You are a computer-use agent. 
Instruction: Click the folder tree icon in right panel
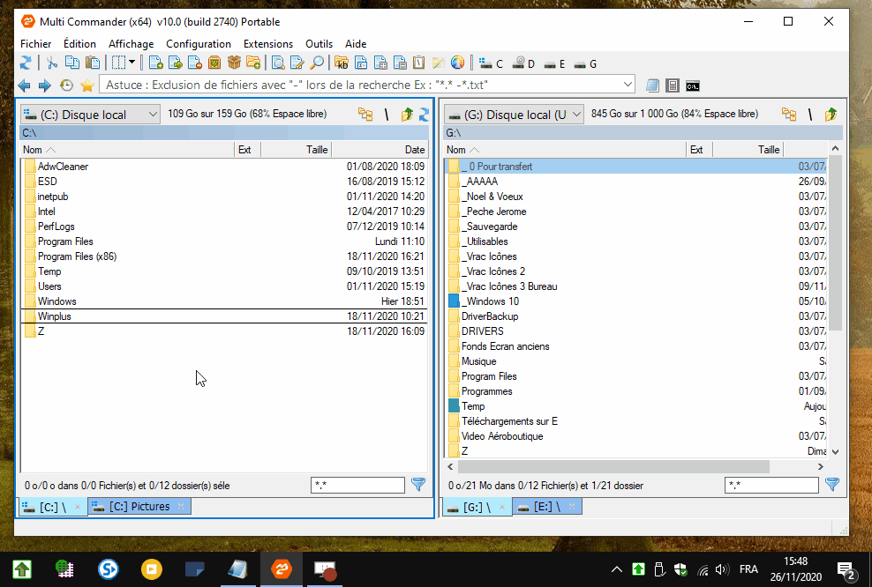pos(789,115)
